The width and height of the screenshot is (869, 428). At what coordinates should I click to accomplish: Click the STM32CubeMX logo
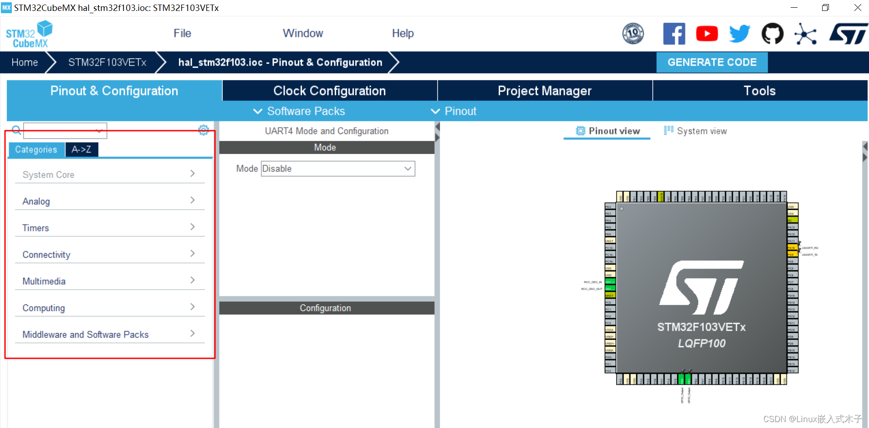tap(29, 34)
